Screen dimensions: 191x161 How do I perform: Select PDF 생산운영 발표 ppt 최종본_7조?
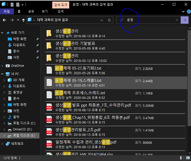pyautogui.click(x=115, y=107)
